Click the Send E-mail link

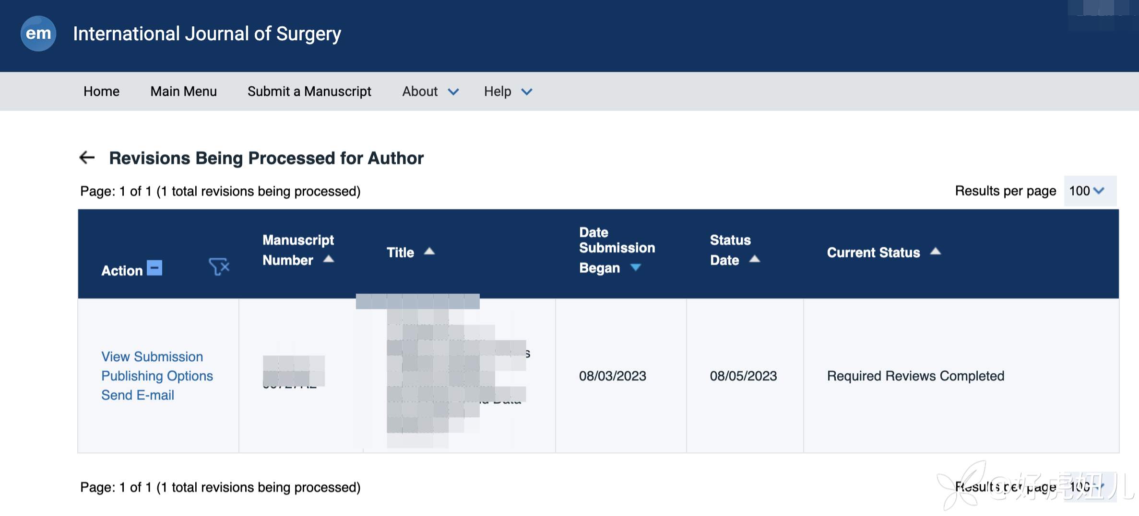pyautogui.click(x=138, y=395)
